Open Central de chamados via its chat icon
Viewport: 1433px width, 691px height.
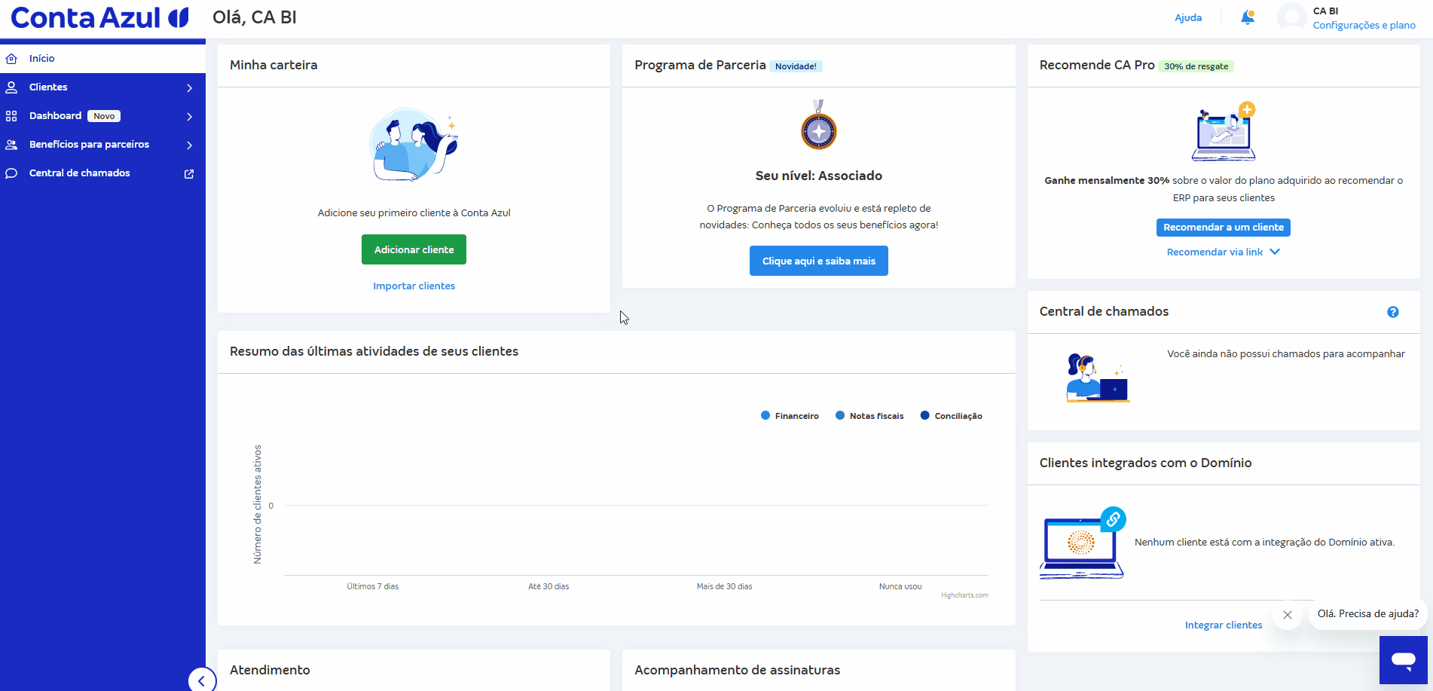pyautogui.click(x=11, y=173)
